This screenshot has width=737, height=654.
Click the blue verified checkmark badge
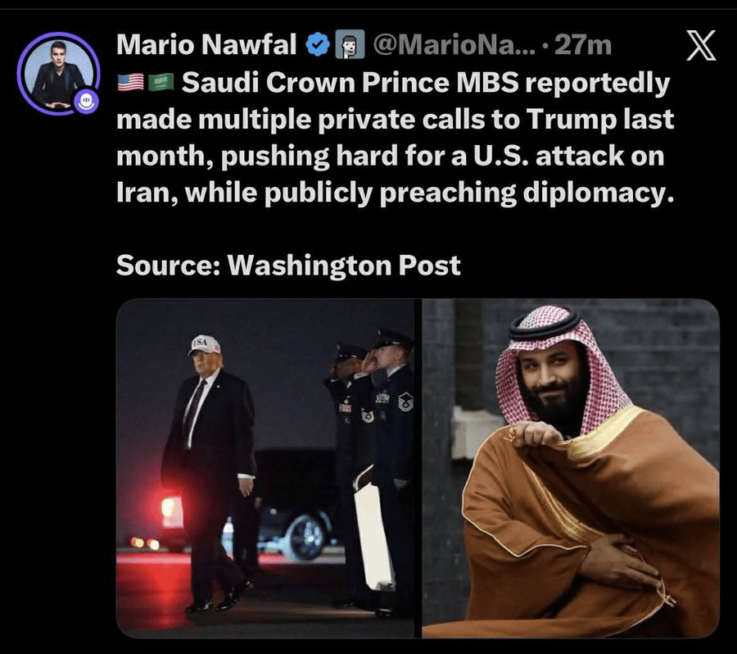[x=317, y=45]
